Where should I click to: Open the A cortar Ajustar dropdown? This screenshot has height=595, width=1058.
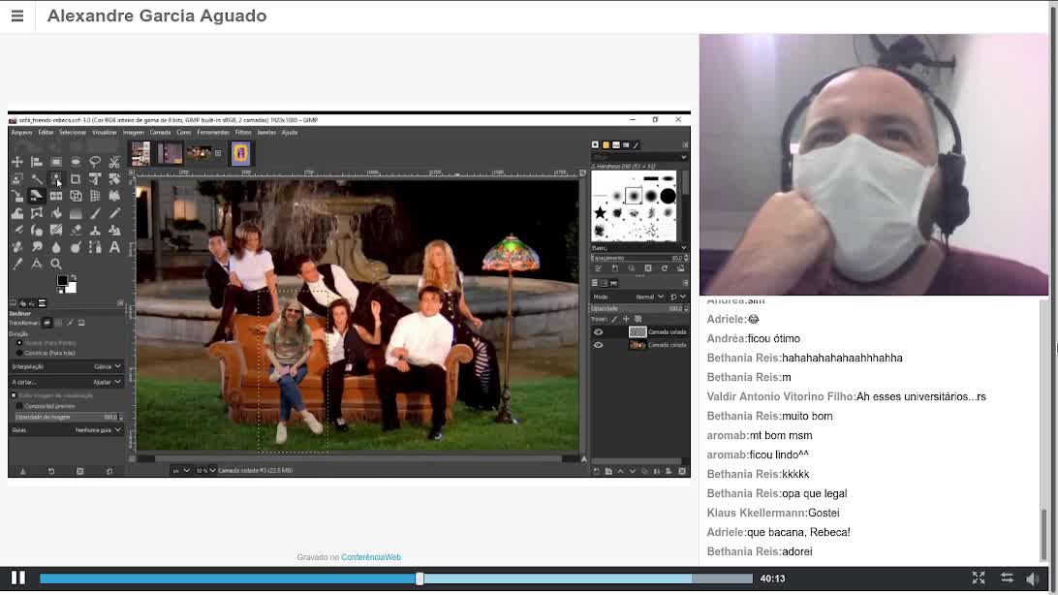click(66, 382)
